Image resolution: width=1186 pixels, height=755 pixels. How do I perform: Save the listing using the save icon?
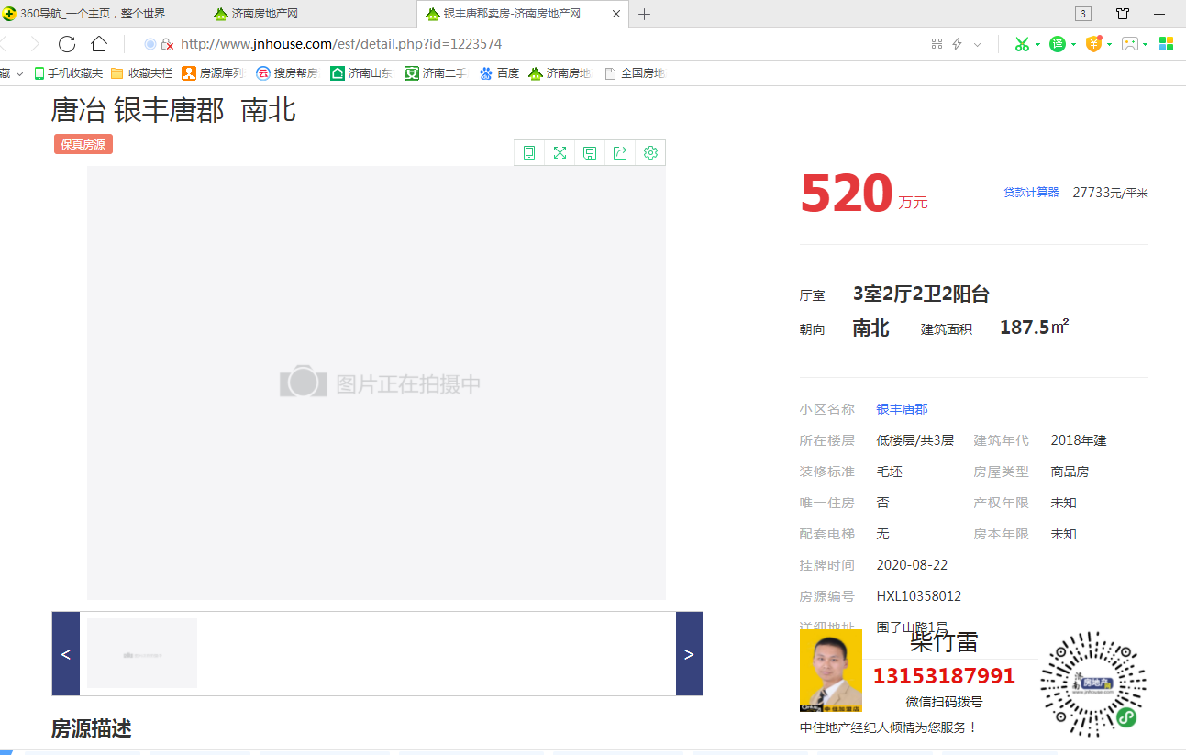point(590,152)
